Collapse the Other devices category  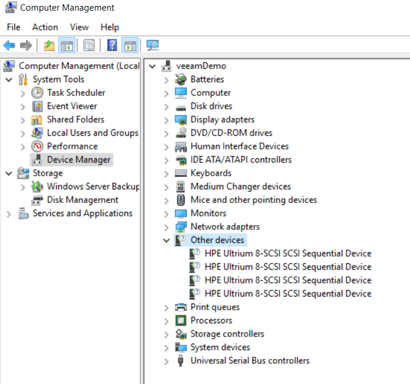[166, 240]
